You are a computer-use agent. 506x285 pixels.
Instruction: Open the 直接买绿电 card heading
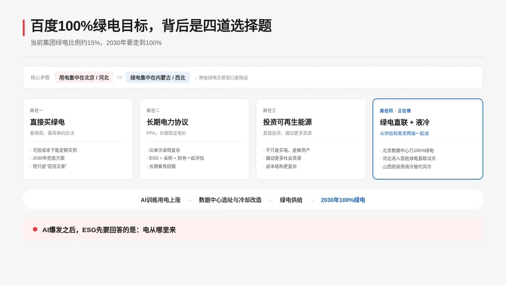click(x=48, y=122)
